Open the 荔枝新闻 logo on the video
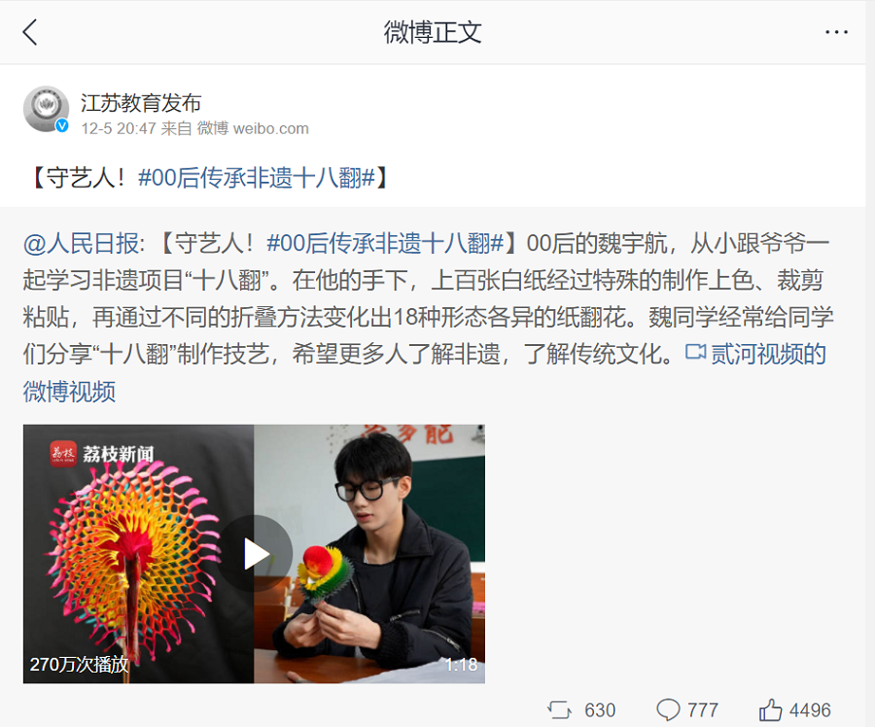This screenshot has width=875, height=727. pos(101,454)
